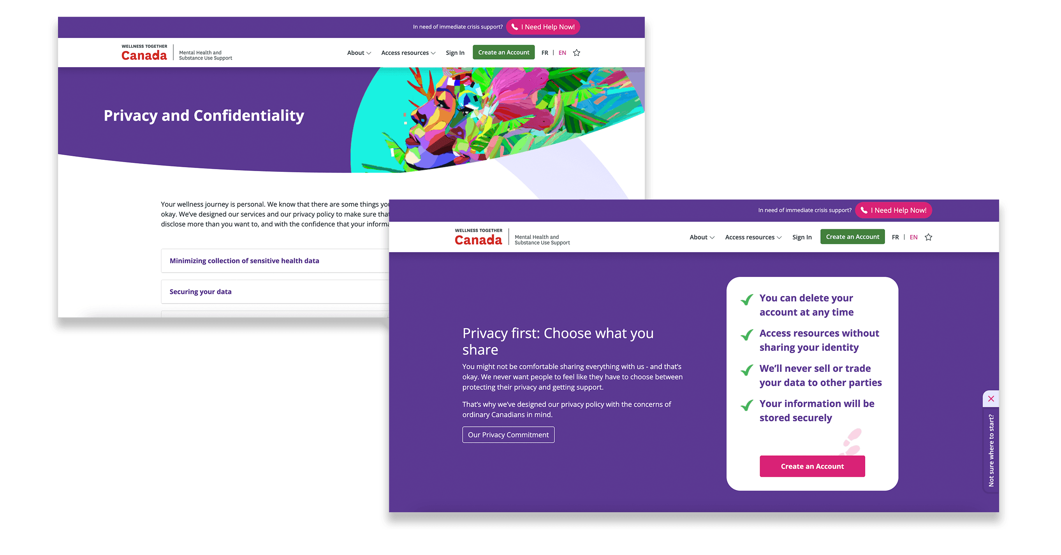Viewport: 1061px width, 555px height.
Task: Expand the 'About' dropdown menu
Action: pos(358,53)
